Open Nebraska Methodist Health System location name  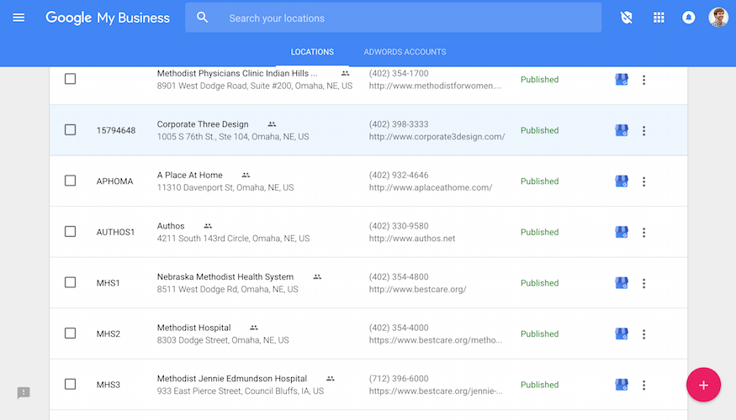pos(225,277)
